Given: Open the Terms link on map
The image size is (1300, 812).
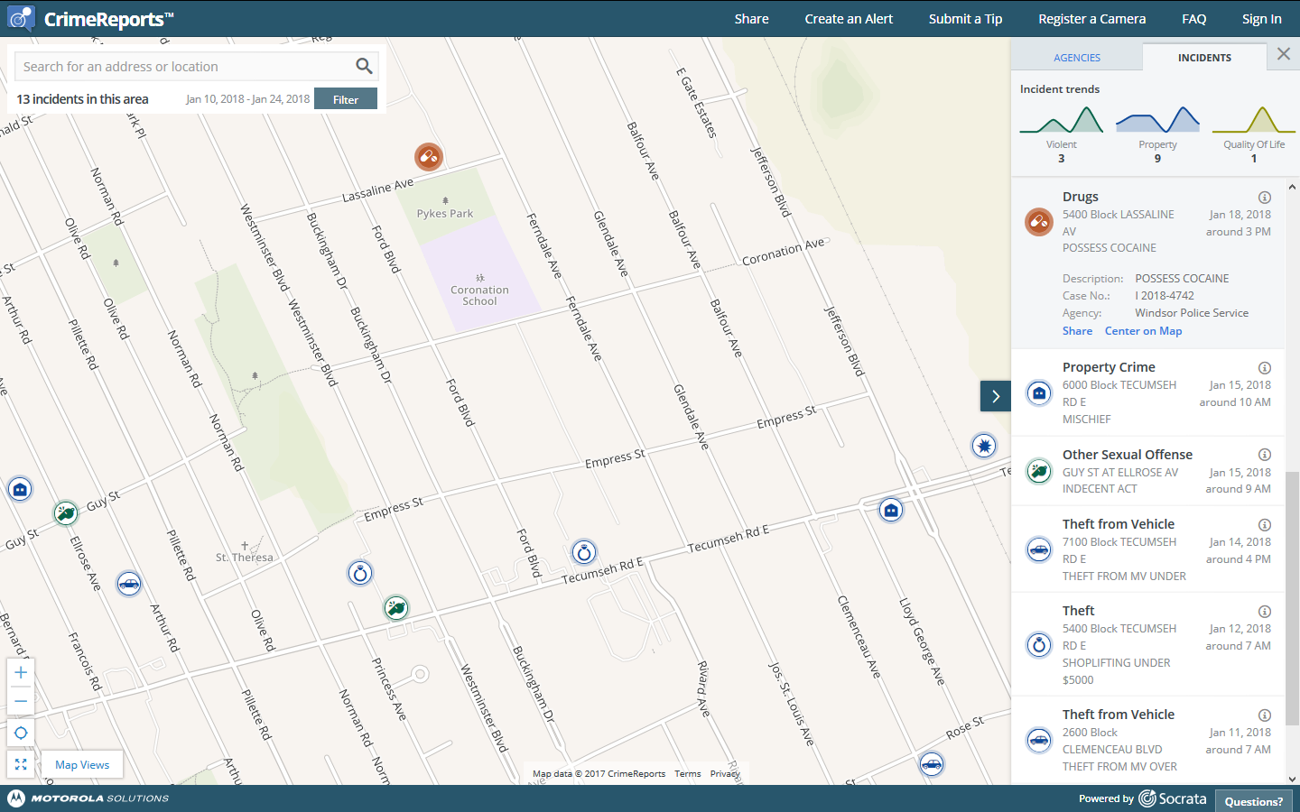Looking at the screenshot, I should [x=687, y=774].
